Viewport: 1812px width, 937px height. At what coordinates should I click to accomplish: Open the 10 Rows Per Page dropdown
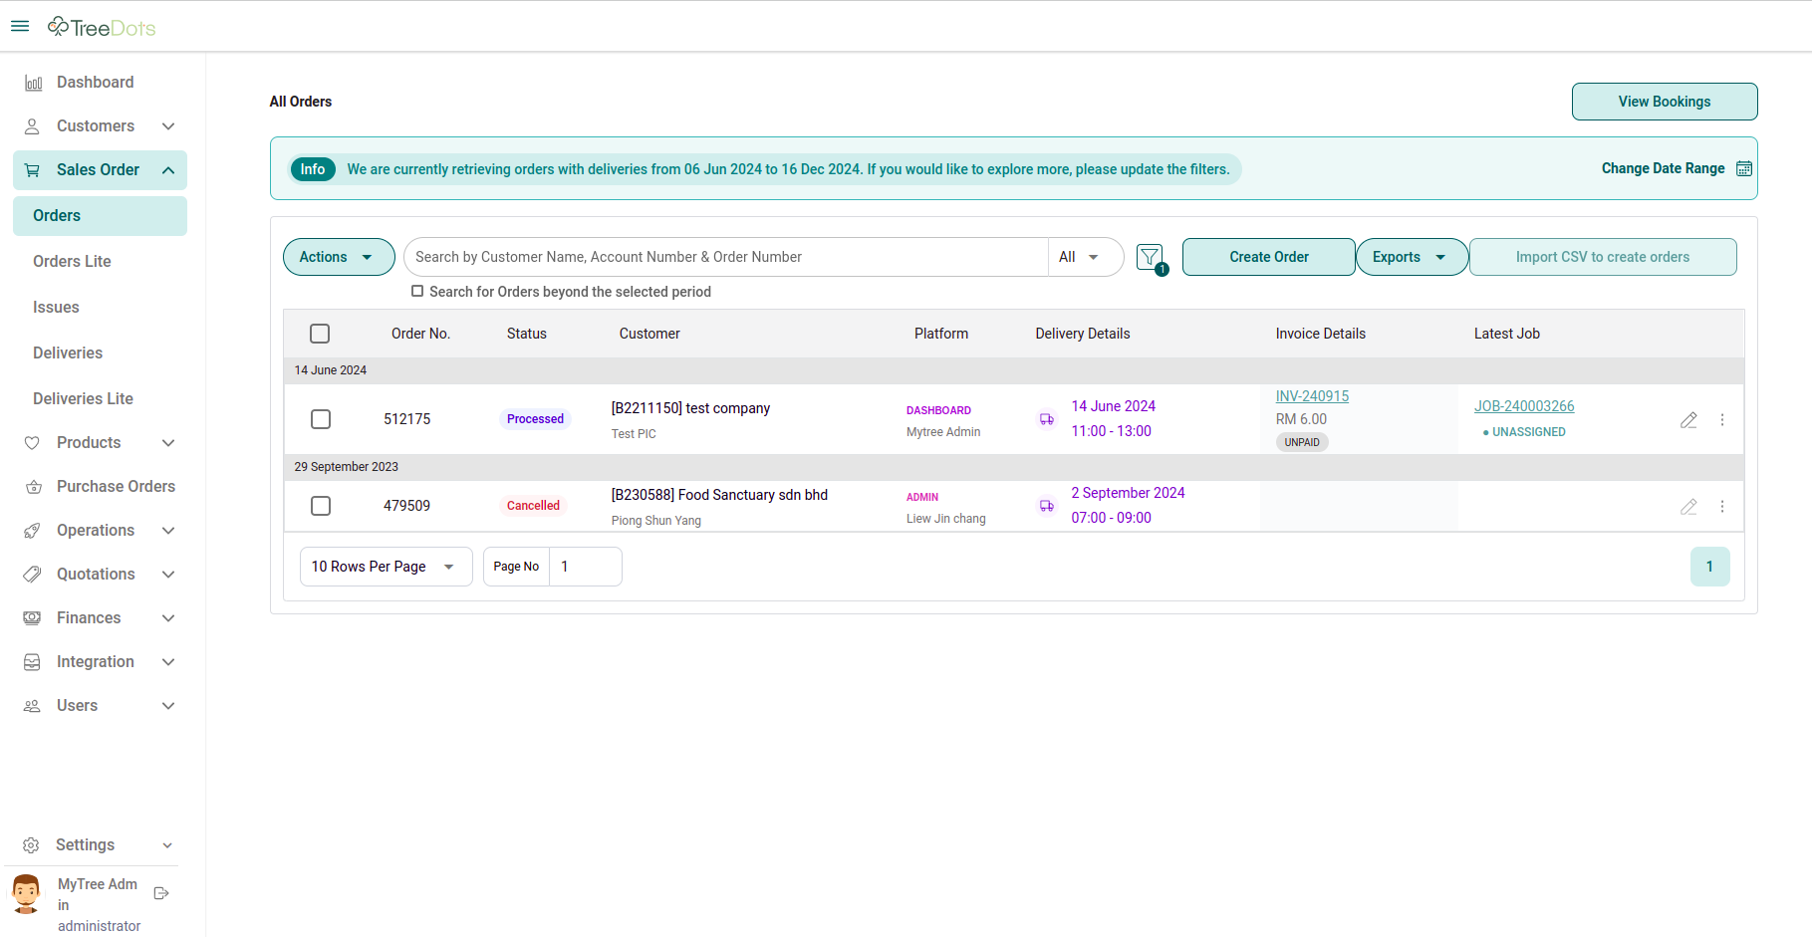pos(385,567)
